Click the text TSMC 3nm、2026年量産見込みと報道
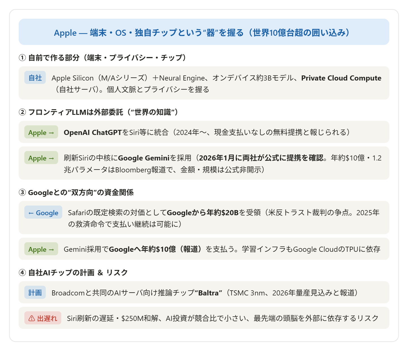408x351 pixels. [x=292, y=293]
